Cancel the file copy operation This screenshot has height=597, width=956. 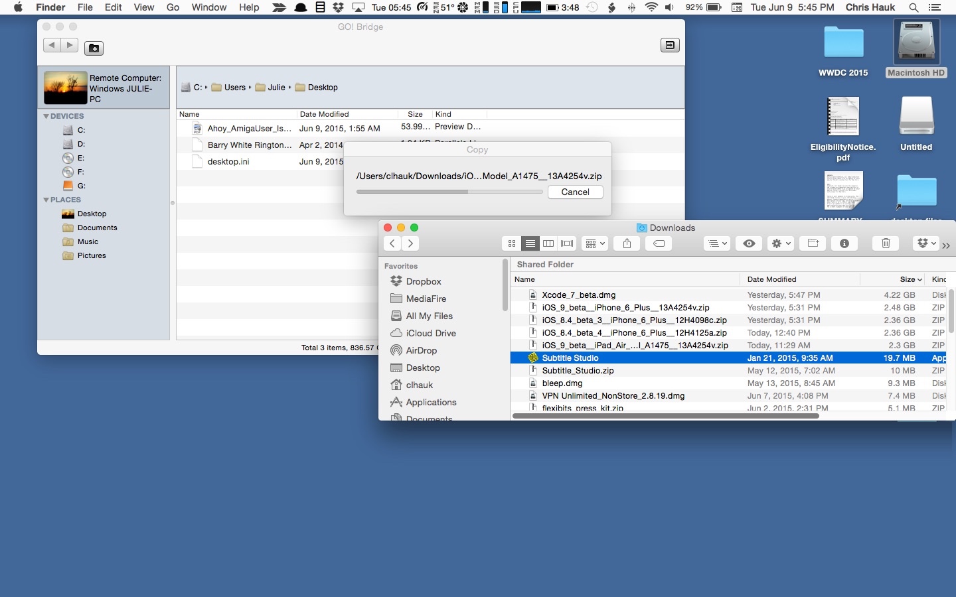[x=575, y=192]
